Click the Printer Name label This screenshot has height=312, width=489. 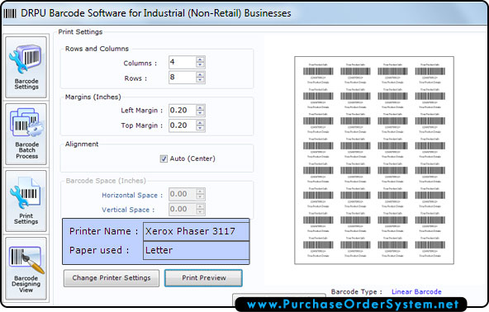pyautogui.click(x=103, y=231)
